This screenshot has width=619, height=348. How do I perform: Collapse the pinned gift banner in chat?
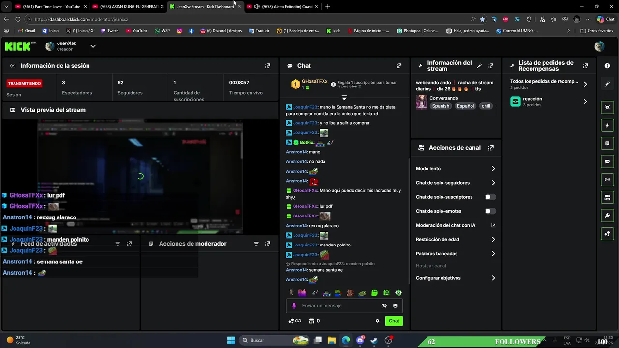[x=344, y=97]
